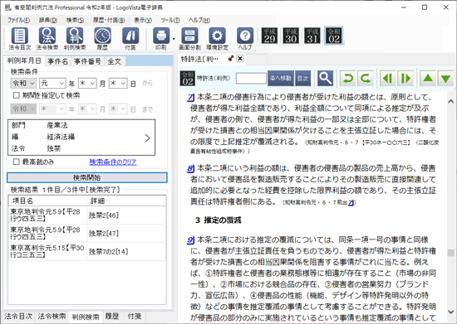Click the green down triangle icon

pyautogui.click(x=445, y=78)
